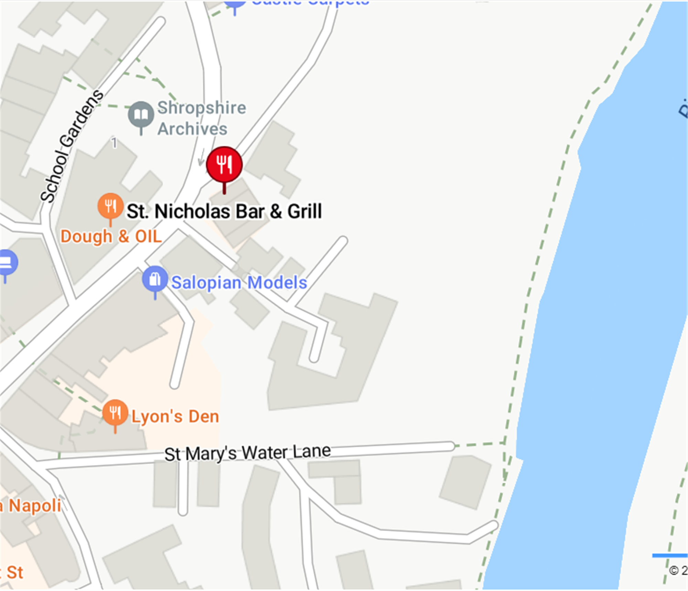Open the Shropshire Archives text label

coord(202,118)
